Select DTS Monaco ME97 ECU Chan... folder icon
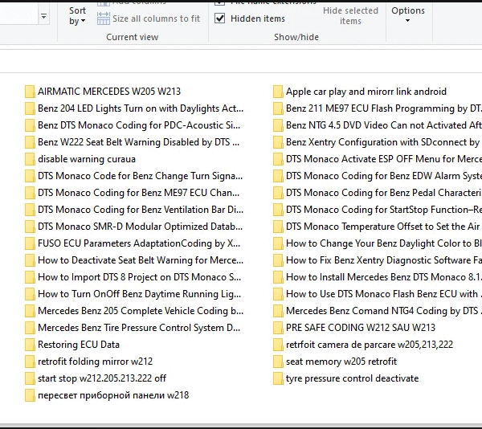This screenshot has width=482, height=429. (30, 193)
